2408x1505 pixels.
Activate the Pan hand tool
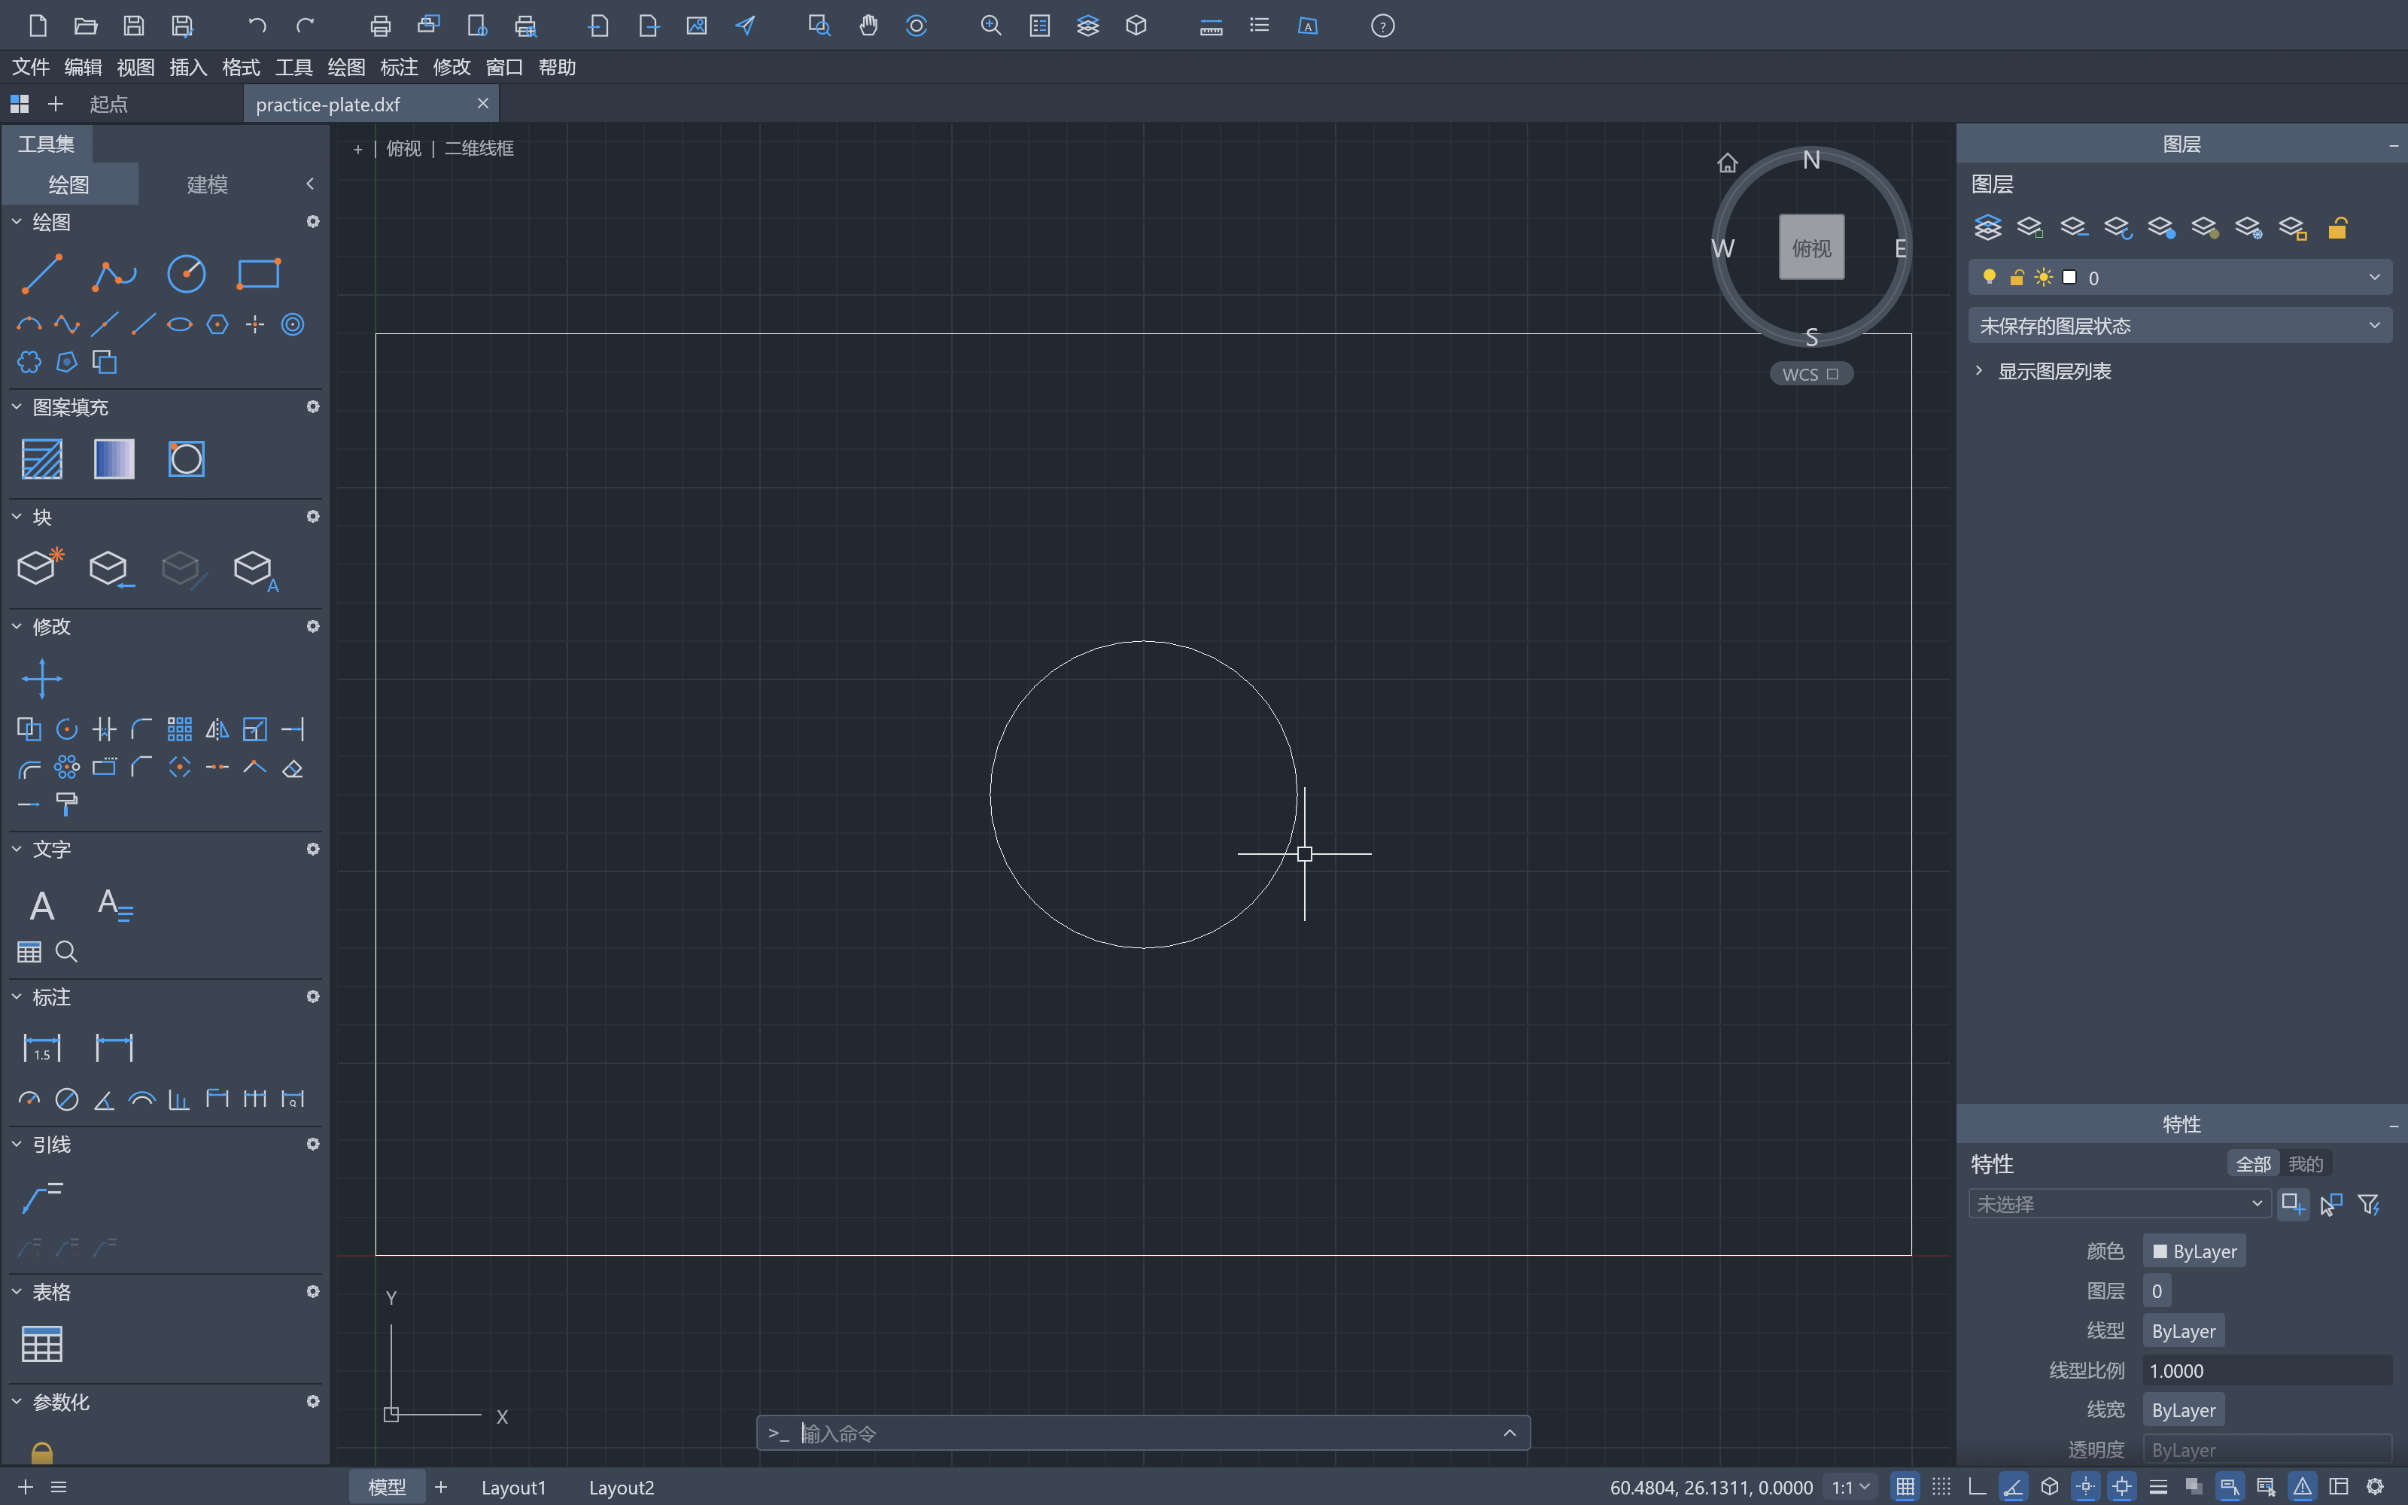click(x=868, y=26)
